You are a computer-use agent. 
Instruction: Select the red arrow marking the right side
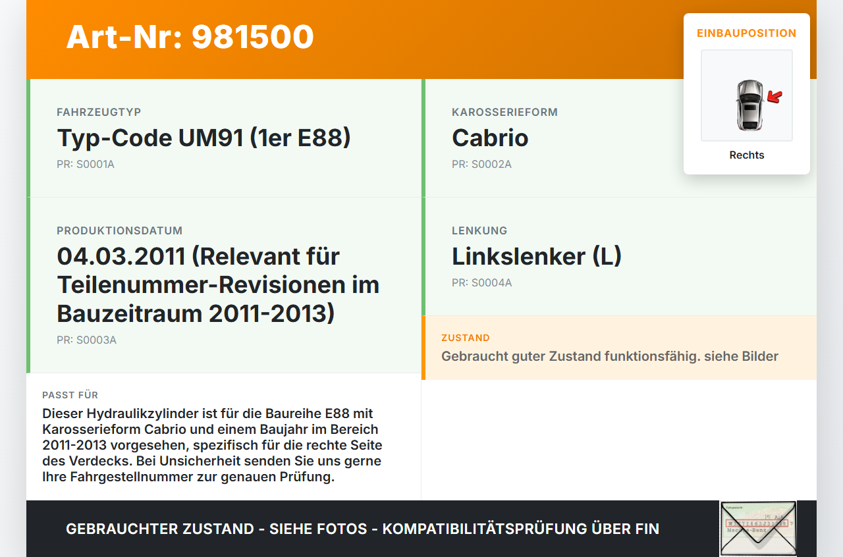coord(776,97)
